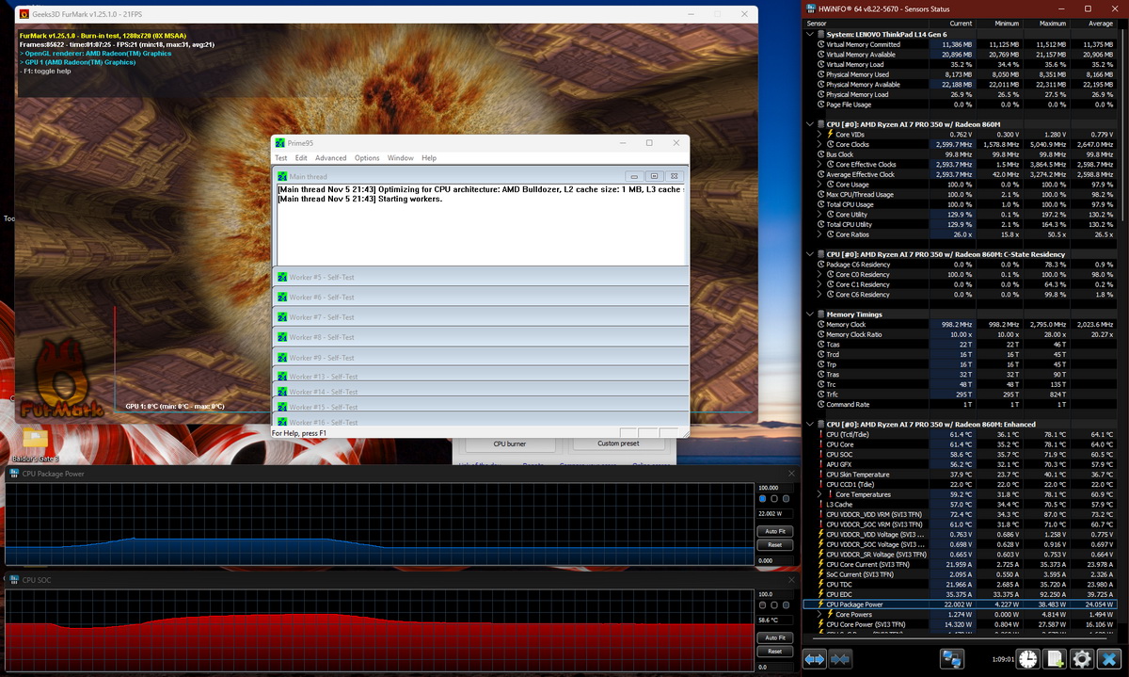Expand the Core Powers sensor row
The height and width of the screenshot is (677, 1129).
[820, 614]
